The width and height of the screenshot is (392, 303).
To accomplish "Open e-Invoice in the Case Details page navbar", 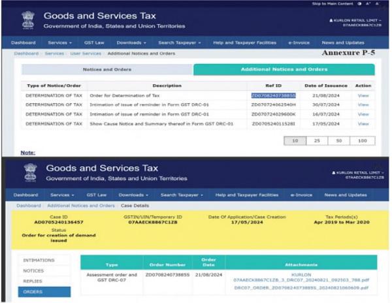I will pyautogui.click(x=301, y=195).
